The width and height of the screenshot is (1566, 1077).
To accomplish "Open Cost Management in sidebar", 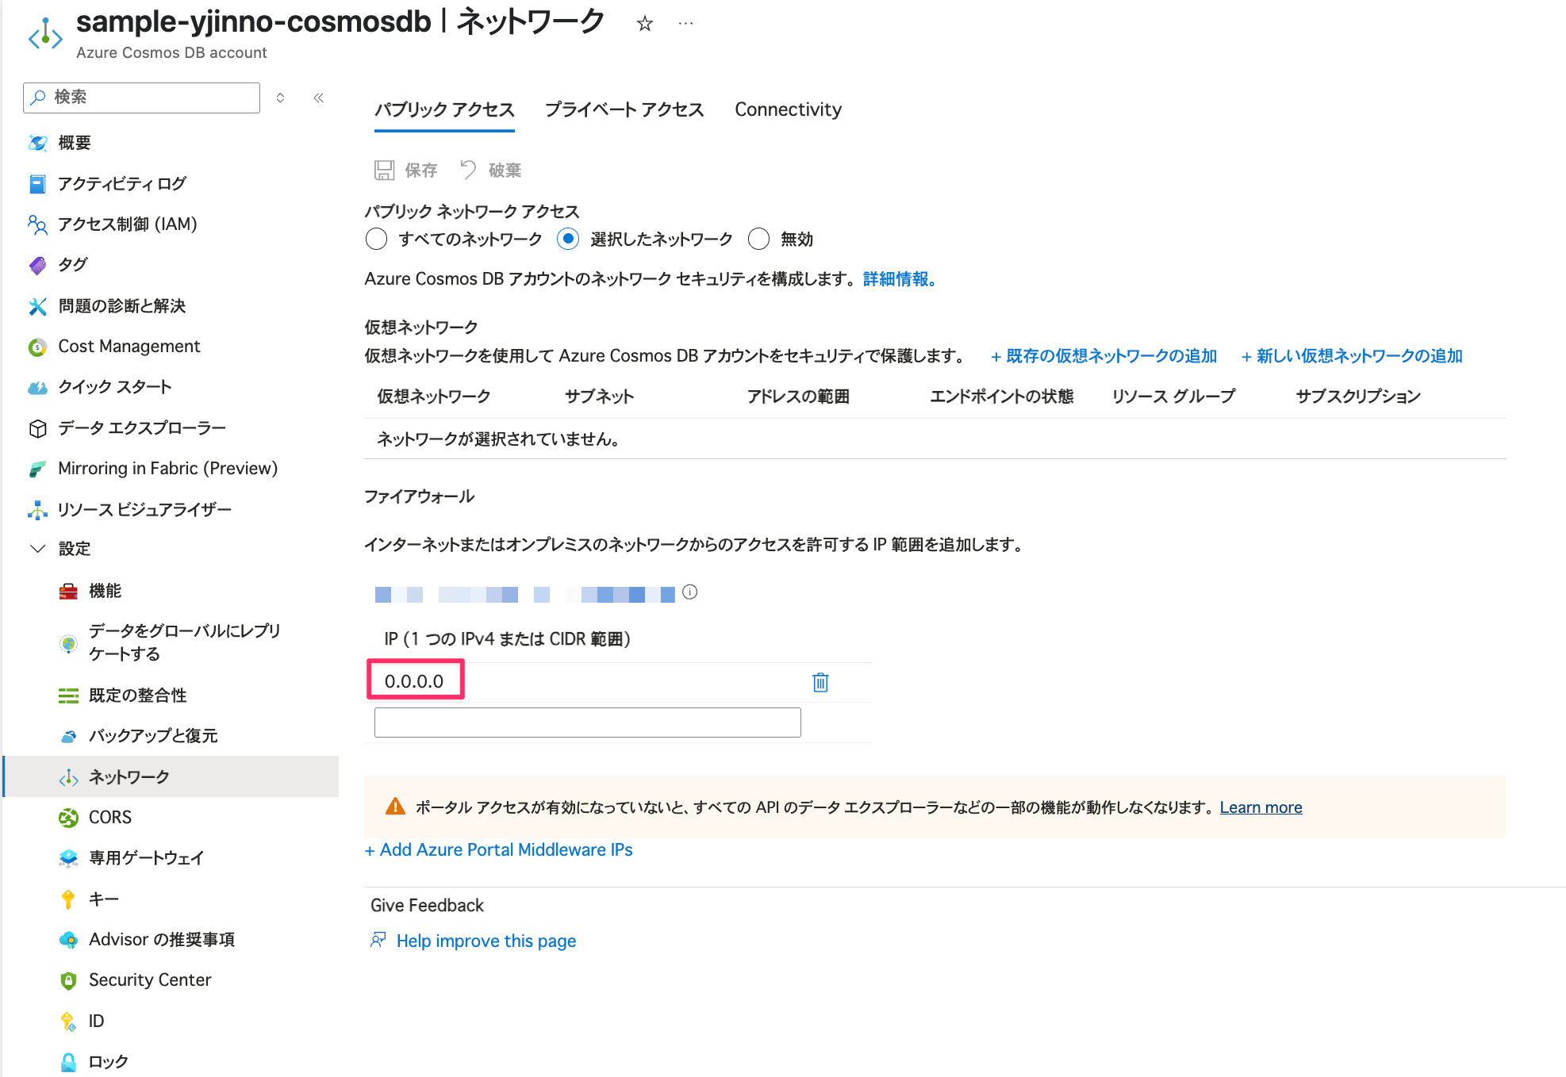I will pyautogui.click(x=129, y=347).
